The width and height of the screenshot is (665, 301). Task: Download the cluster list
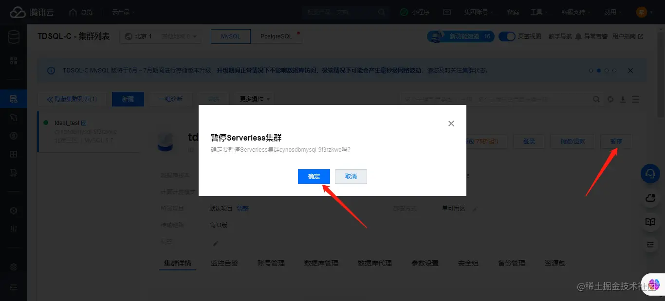[x=623, y=99]
